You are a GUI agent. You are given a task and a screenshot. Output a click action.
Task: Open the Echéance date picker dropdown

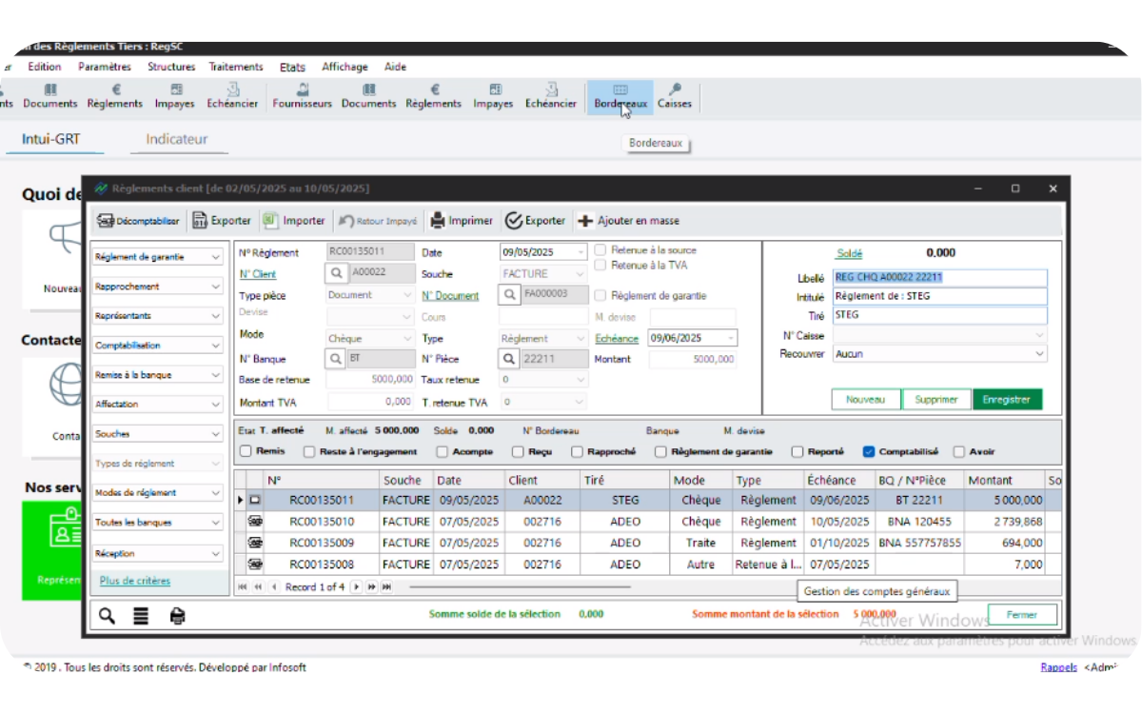tap(730, 338)
